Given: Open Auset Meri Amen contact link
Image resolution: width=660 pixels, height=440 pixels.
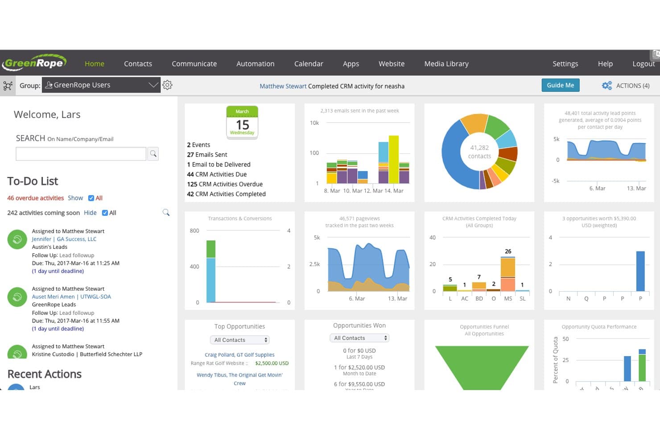Looking at the screenshot, I should [53, 296].
